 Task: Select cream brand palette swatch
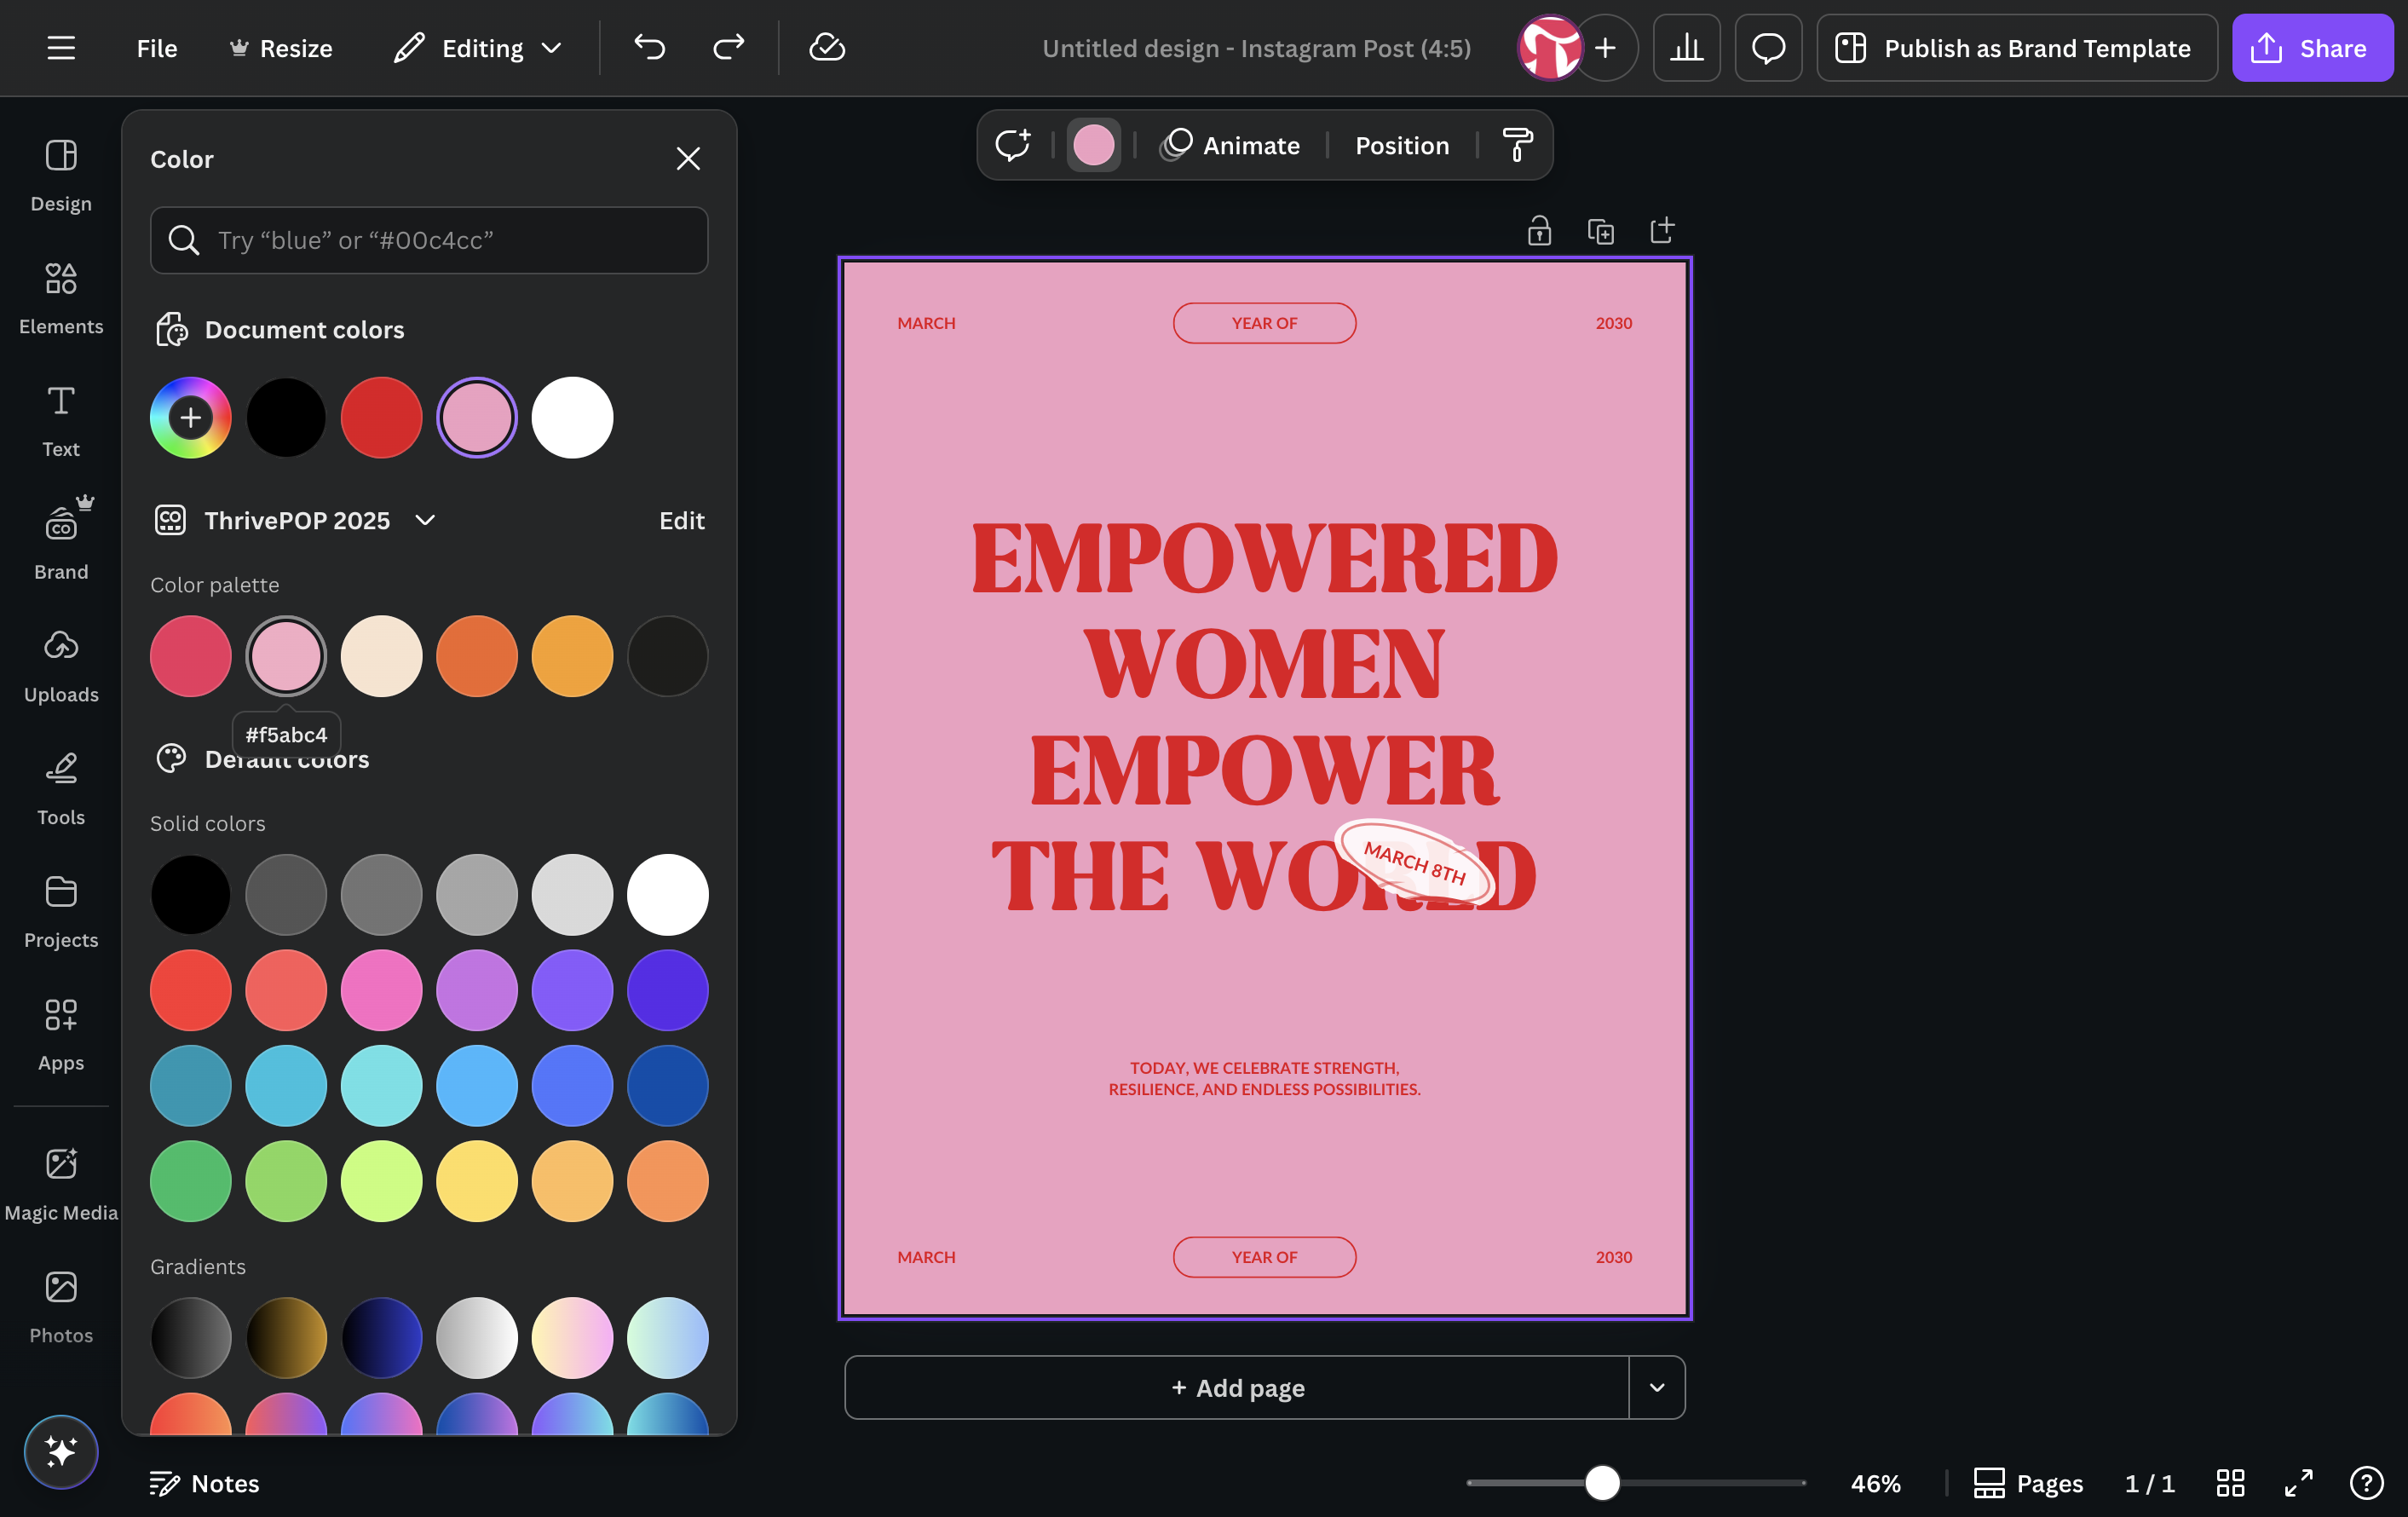coord(382,656)
